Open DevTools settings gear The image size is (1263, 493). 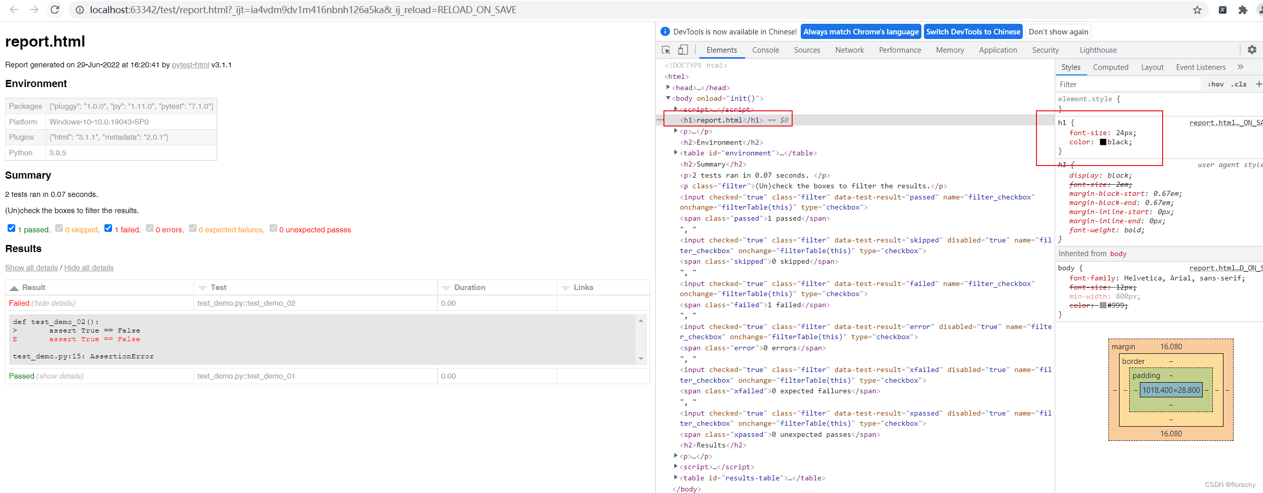pyautogui.click(x=1252, y=50)
